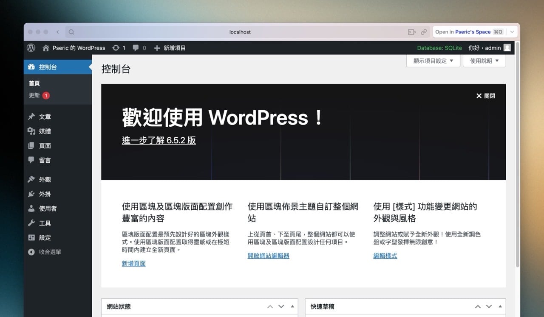The width and height of the screenshot is (544, 317).
Task: Click the copy link icon in browser toolbar
Action: click(424, 32)
